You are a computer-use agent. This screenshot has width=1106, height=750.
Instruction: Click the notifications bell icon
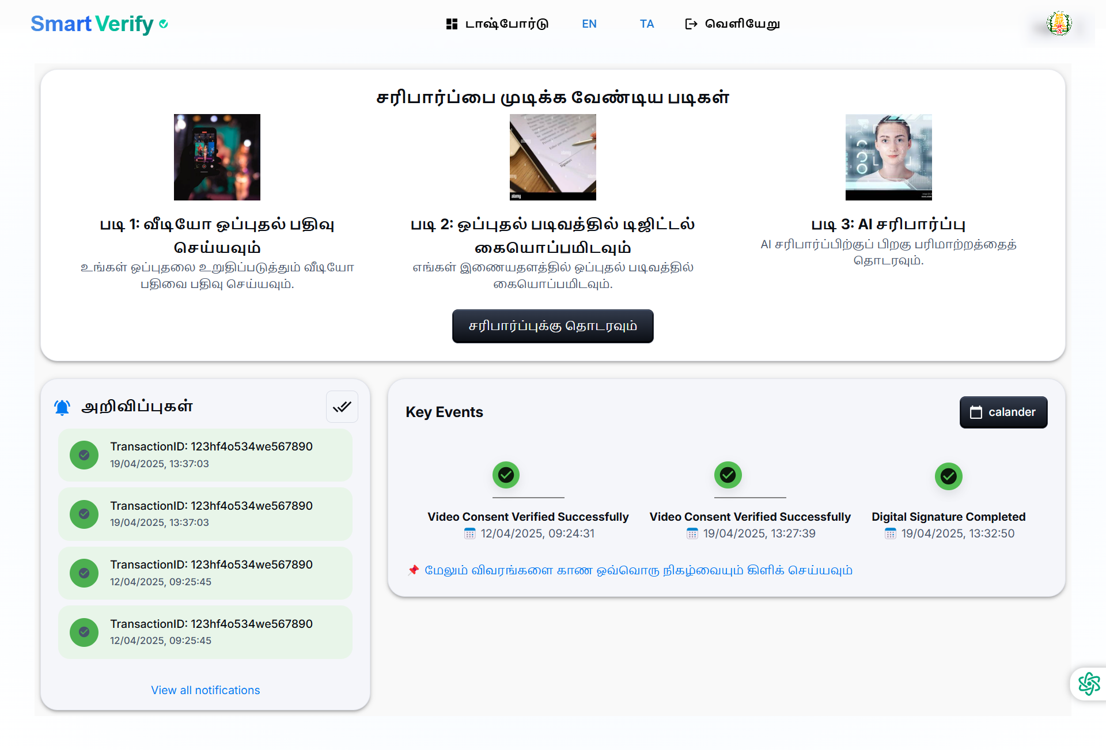62,407
